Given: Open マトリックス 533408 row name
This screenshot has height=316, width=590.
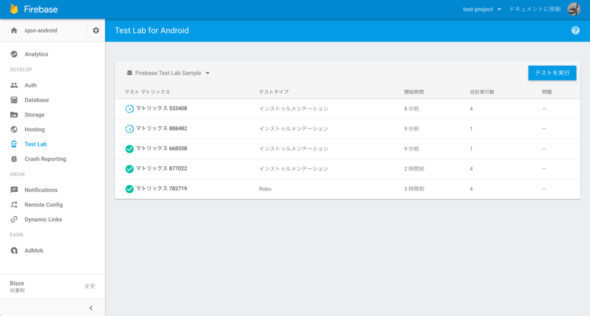Looking at the screenshot, I should 161,108.
